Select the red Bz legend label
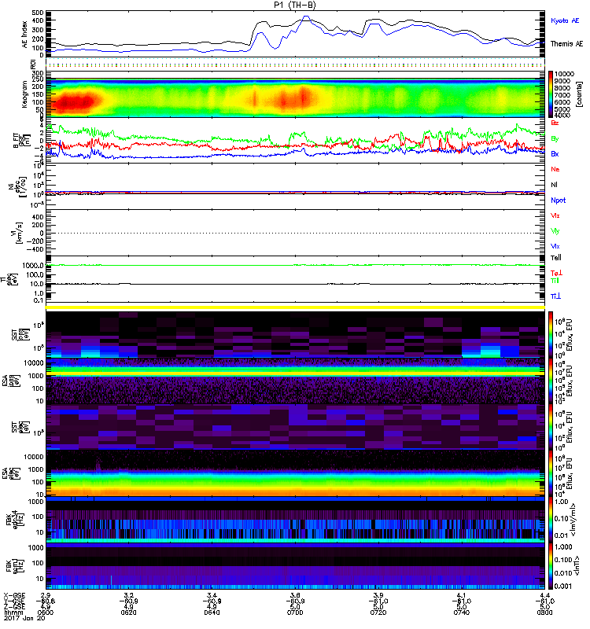 [555, 123]
